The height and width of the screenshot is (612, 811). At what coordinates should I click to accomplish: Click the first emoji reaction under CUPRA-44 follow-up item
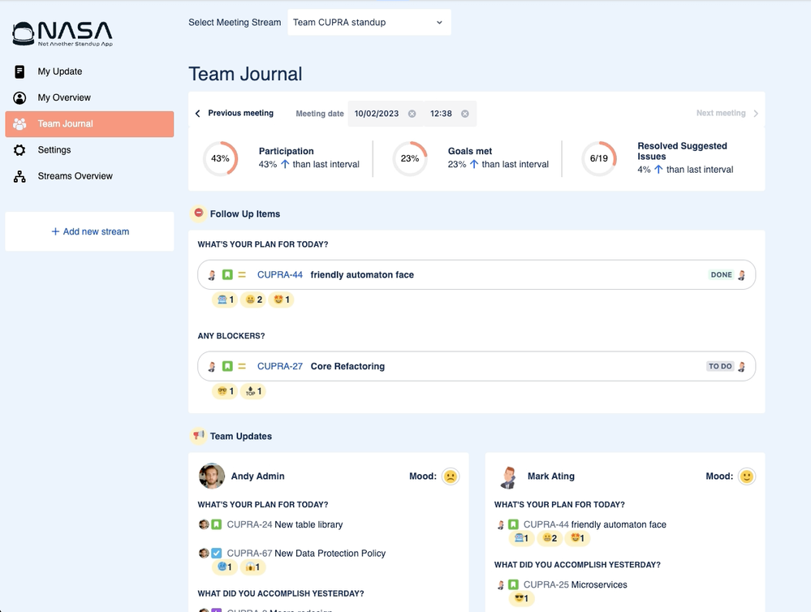click(x=225, y=300)
